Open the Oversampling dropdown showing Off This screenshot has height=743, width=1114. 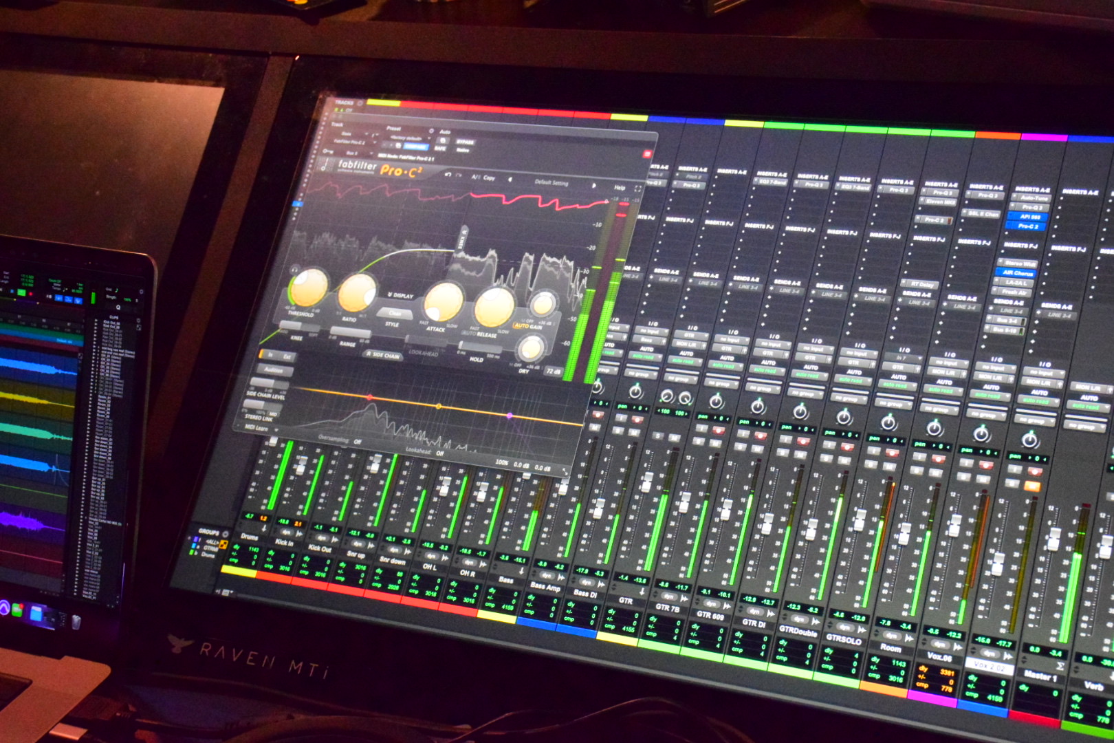(x=358, y=442)
